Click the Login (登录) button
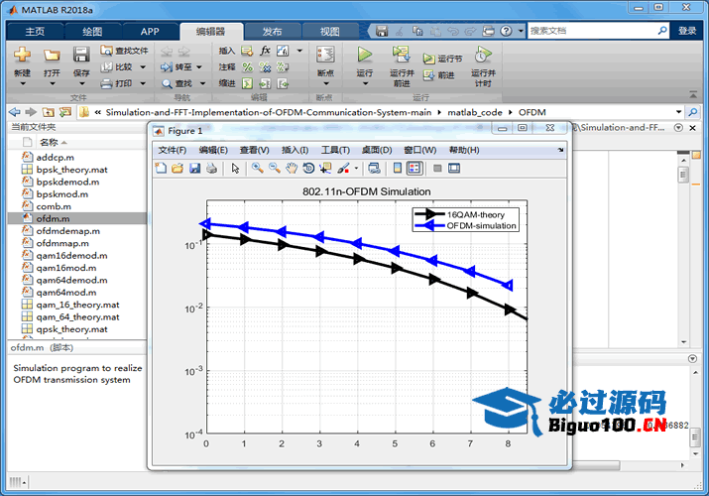This screenshot has height=496, width=709. (687, 31)
